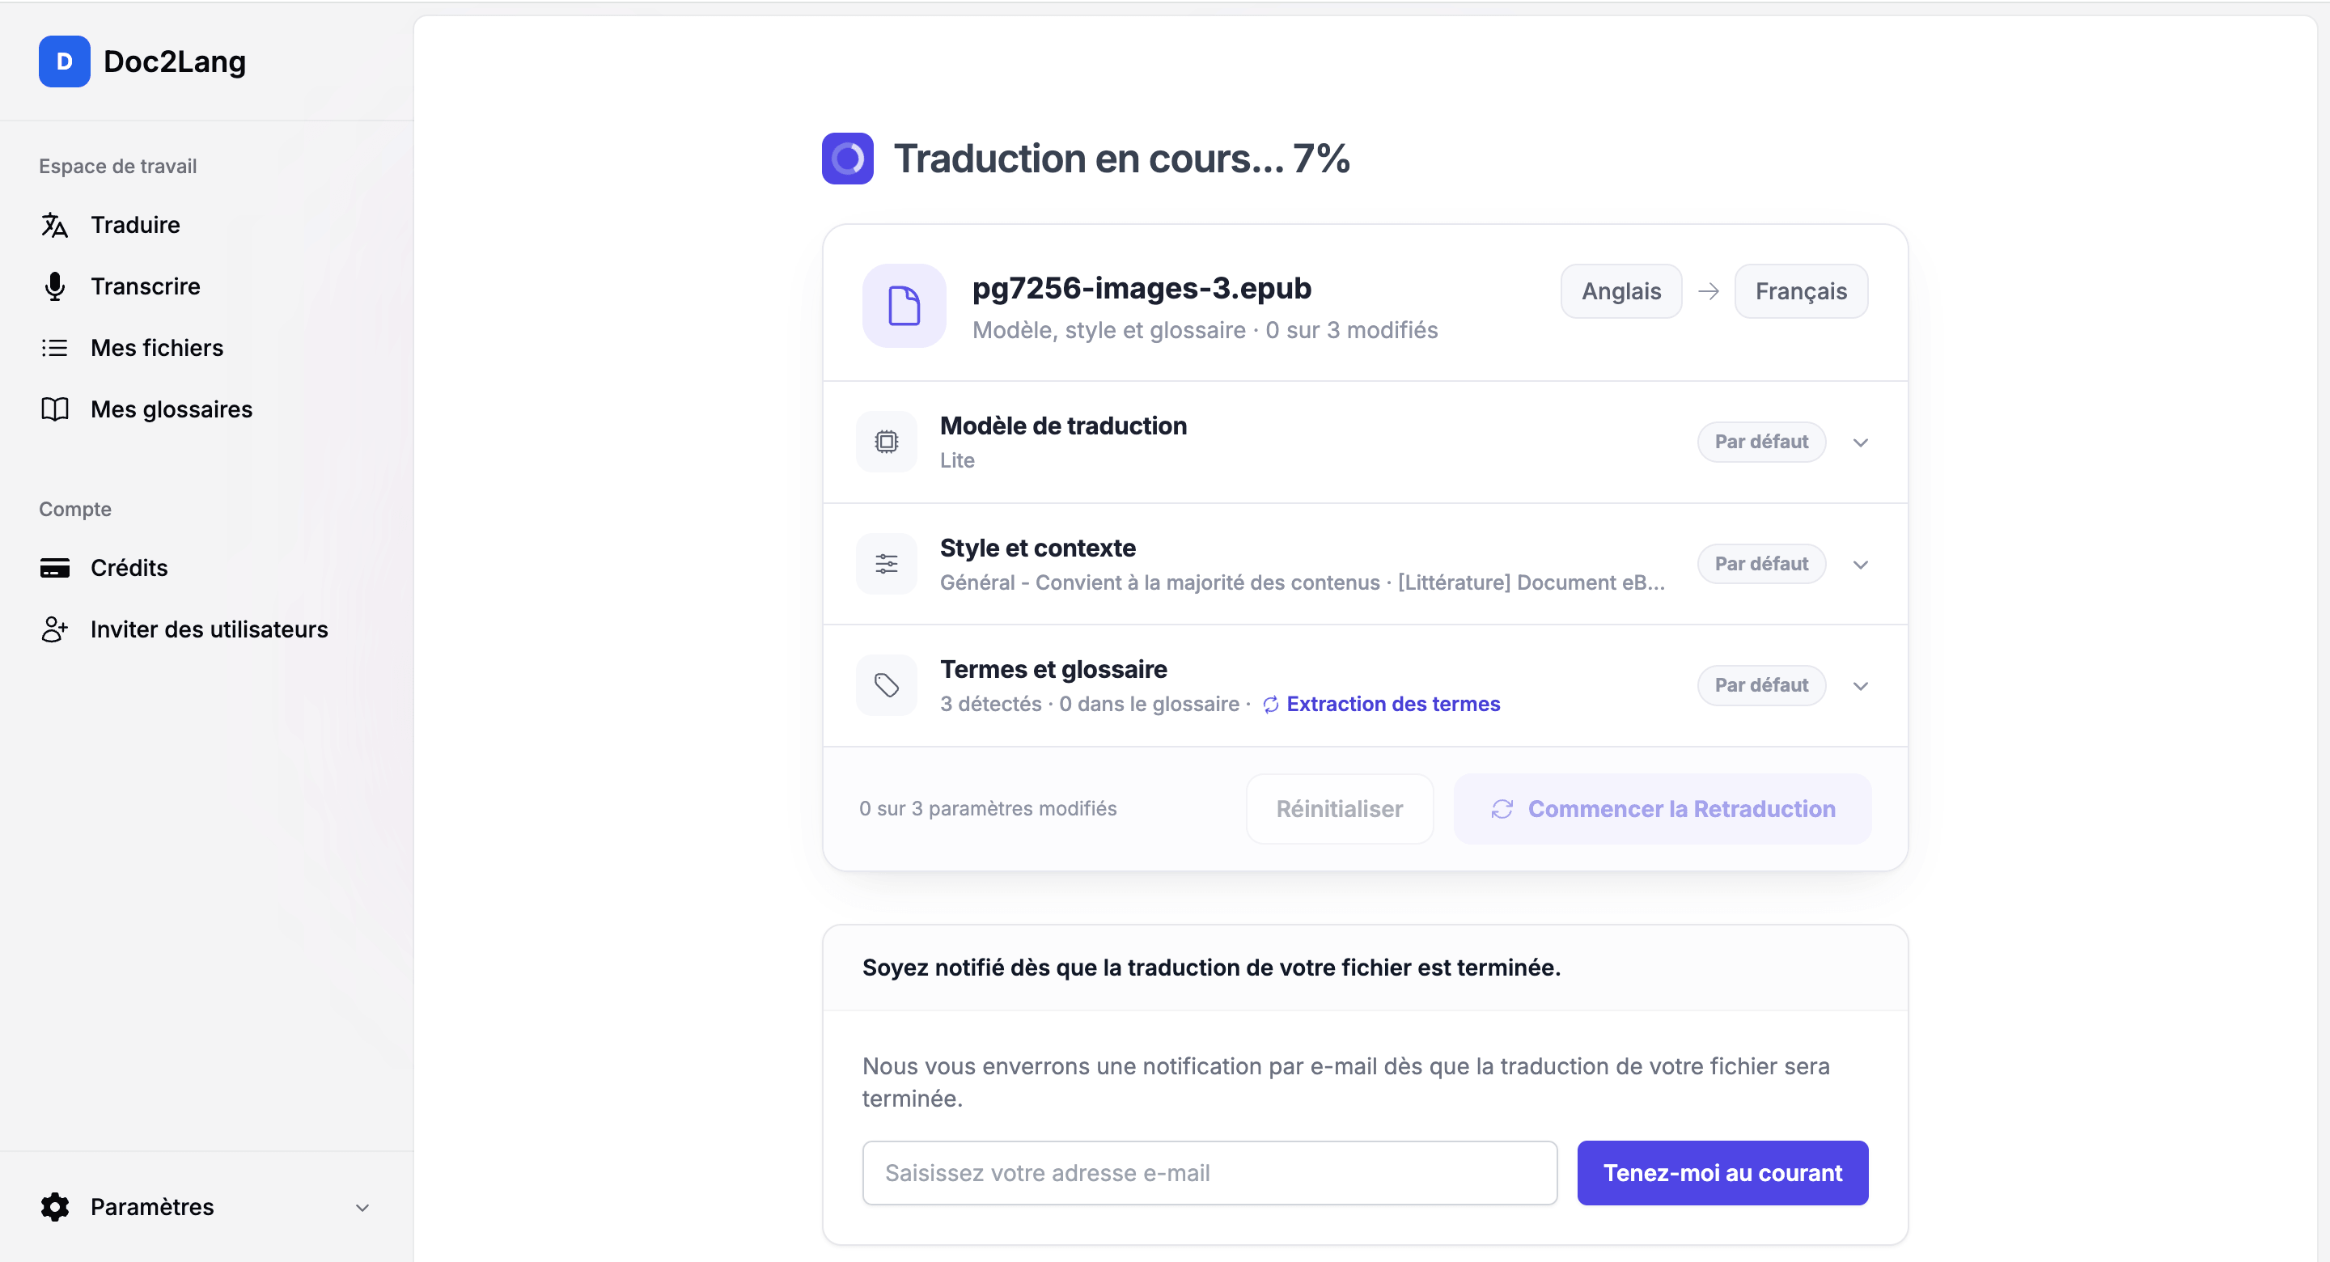Click the Extraction des termes link

point(1393,705)
